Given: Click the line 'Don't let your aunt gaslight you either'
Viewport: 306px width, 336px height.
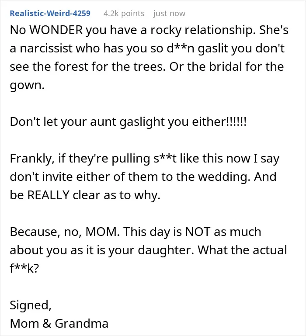Looking at the screenshot, I should [128, 122].
